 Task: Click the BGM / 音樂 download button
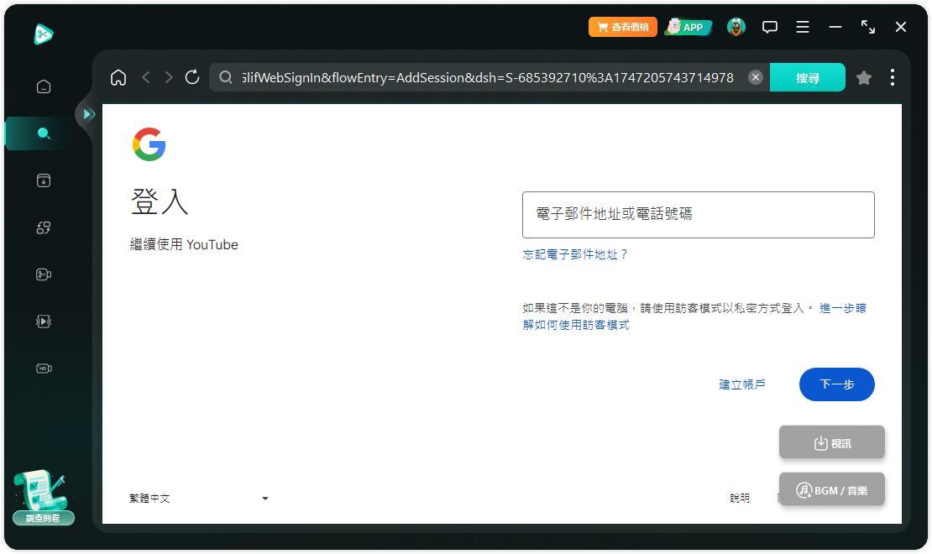click(831, 490)
